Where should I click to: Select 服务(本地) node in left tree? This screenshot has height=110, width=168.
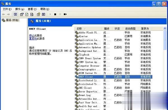click(10, 20)
